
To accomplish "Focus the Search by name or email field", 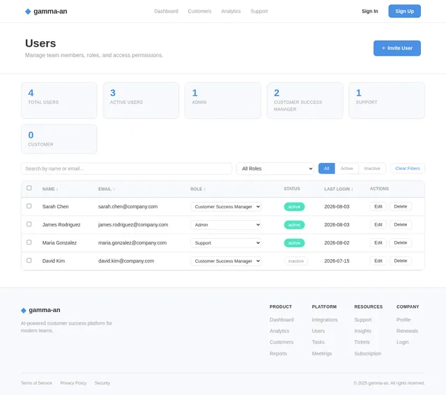I will click(x=126, y=169).
